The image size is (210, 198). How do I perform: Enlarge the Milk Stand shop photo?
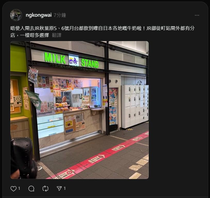coord(80,110)
